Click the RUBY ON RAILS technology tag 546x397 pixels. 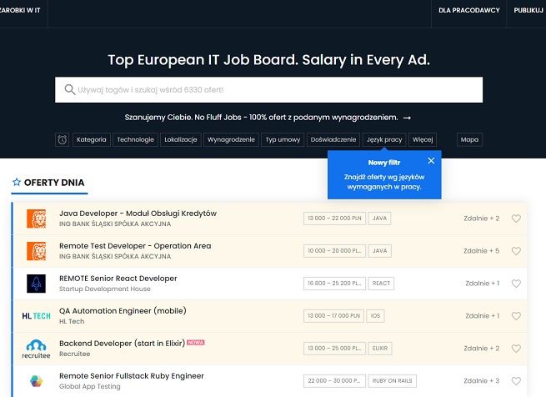point(392,381)
